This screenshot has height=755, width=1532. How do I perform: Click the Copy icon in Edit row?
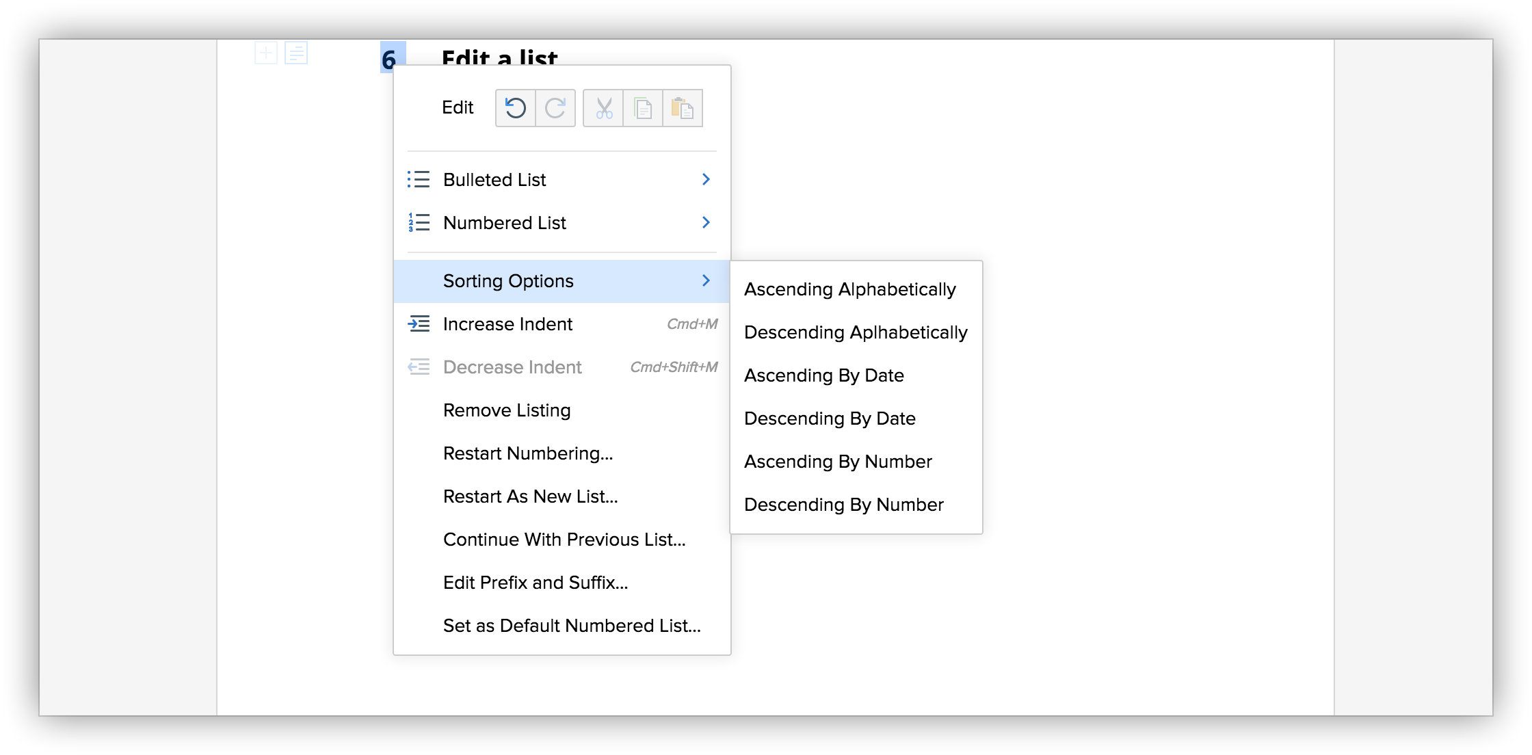click(x=643, y=108)
